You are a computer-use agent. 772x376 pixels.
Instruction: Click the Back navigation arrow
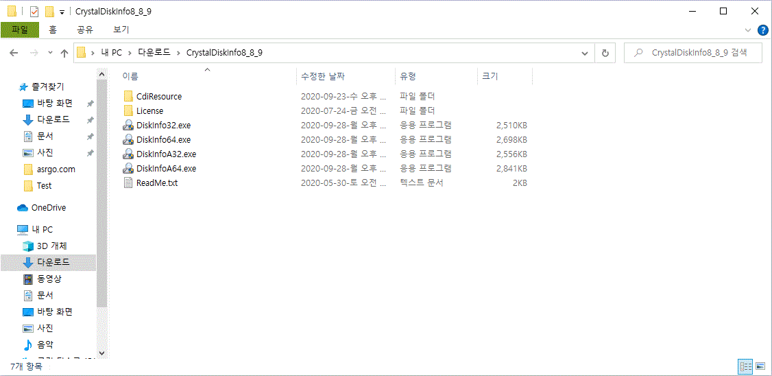pyautogui.click(x=14, y=54)
